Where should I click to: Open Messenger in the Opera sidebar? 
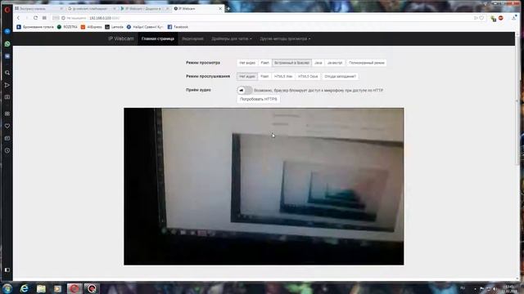click(7, 31)
